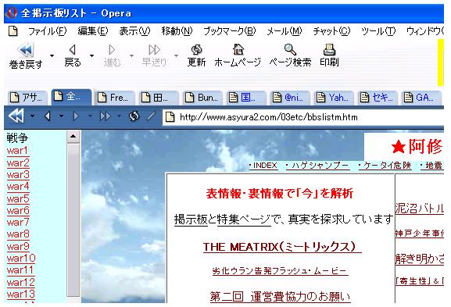Open the war13 link
451x307 pixels.
[20, 294]
